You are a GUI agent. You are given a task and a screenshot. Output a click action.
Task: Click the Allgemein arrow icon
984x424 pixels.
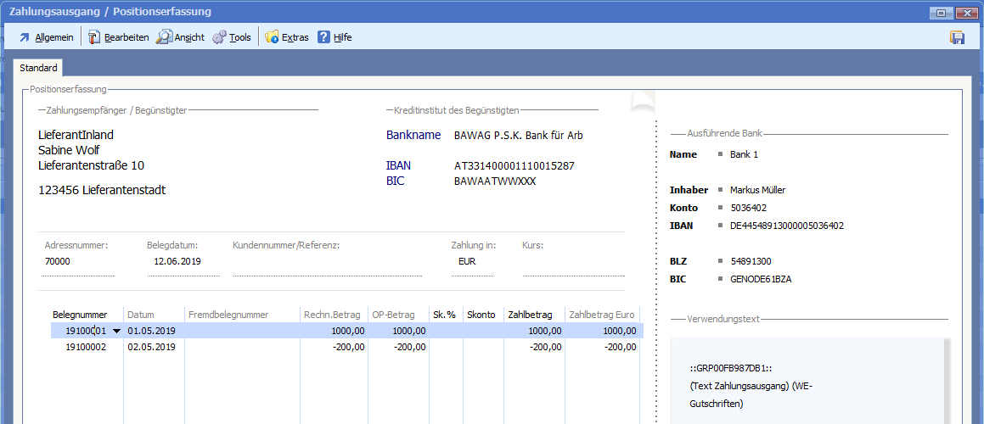pos(25,37)
